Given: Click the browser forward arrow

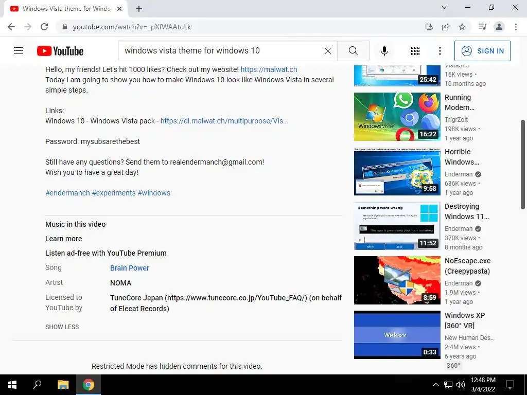Looking at the screenshot, I should tap(28, 27).
